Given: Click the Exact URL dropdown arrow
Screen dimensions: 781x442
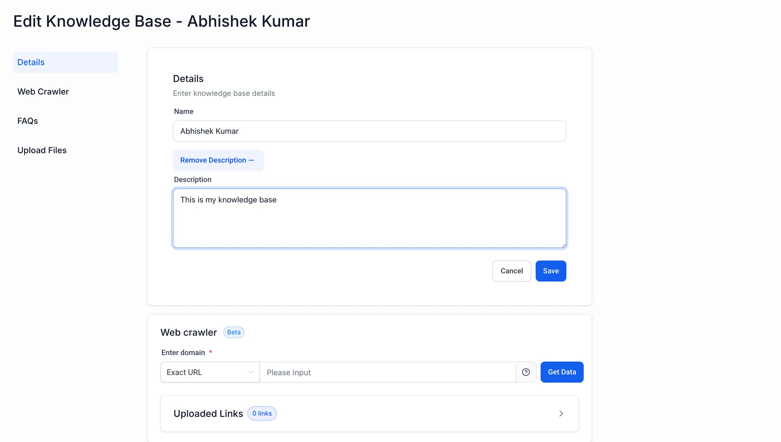Looking at the screenshot, I should click(251, 372).
